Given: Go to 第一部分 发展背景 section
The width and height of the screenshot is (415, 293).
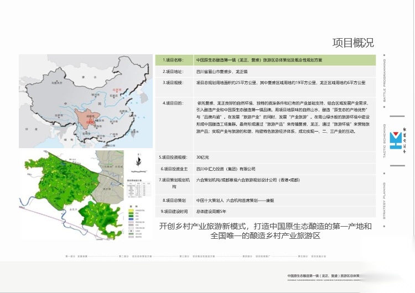Looking at the screenshot, I should tap(76, 257).
